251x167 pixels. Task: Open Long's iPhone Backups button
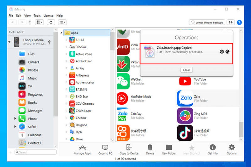point(207,22)
